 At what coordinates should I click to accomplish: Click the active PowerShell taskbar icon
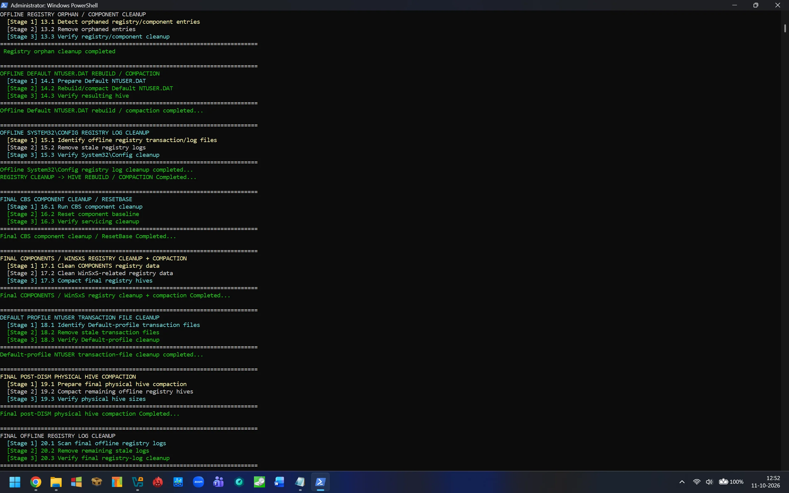tap(321, 482)
